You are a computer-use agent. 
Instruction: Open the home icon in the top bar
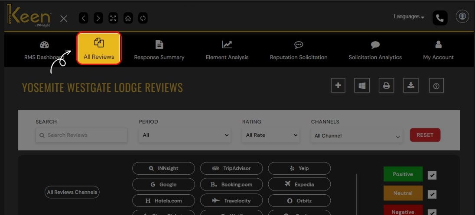click(x=128, y=18)
